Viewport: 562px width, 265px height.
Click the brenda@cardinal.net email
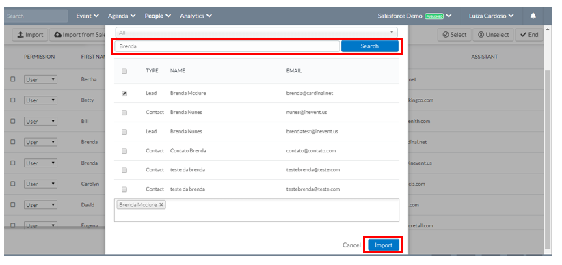coord(309,93)
